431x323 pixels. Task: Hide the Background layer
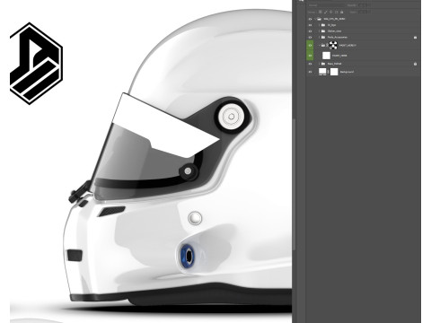310,72
